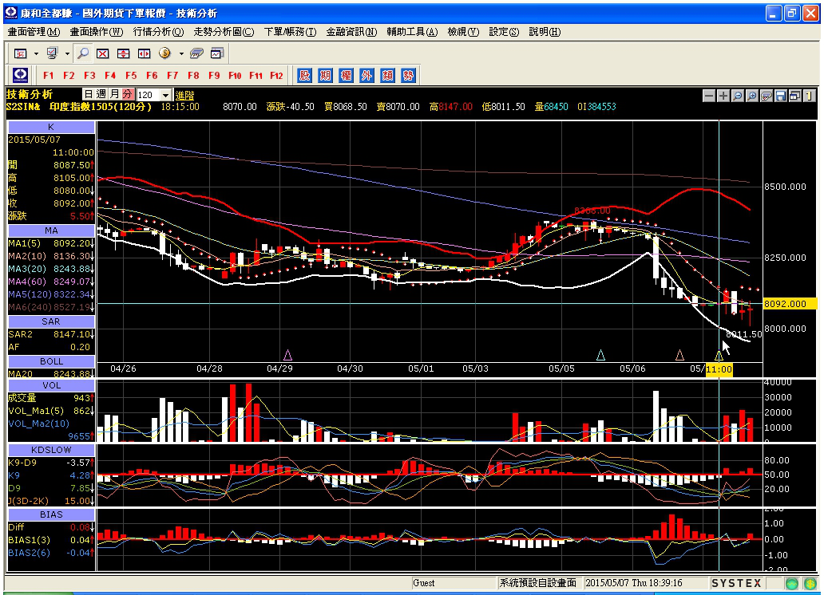824x595 pixels.
Task: Open the 說明(H) help menu
Action: click(x=545, y=32)
